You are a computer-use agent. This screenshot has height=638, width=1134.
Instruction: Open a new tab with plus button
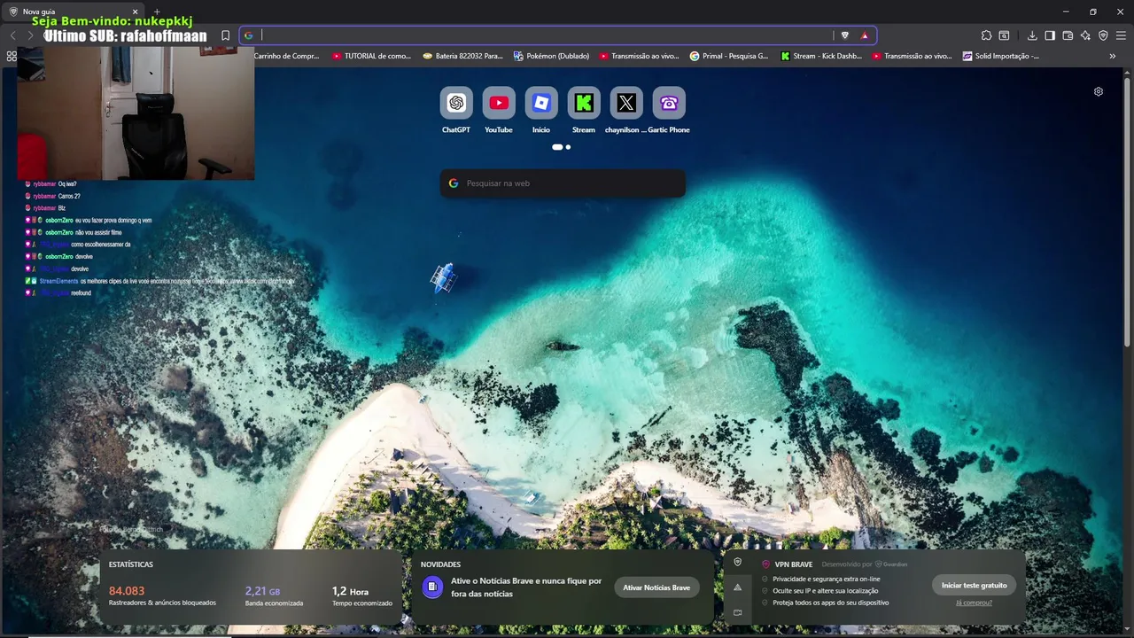[157, 12]
